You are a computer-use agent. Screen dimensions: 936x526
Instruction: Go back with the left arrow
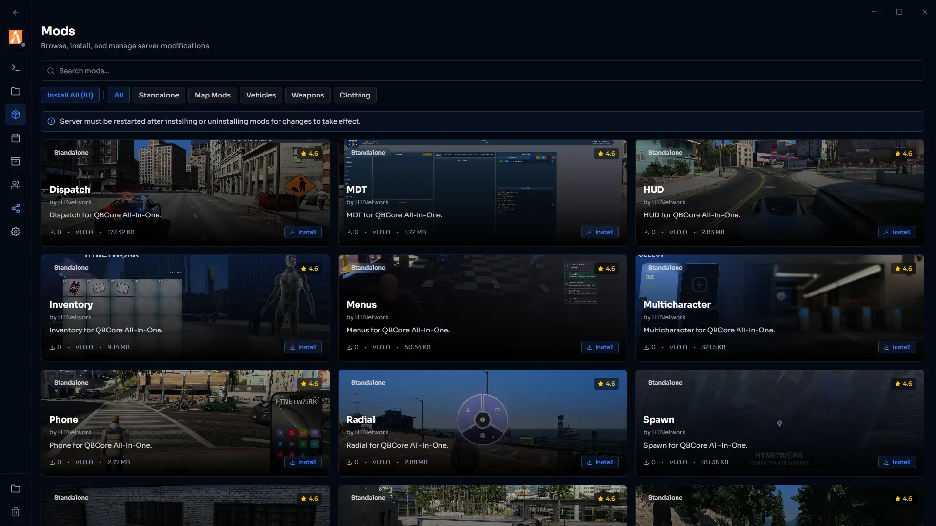pyautogui.click(x=16, y=13)
